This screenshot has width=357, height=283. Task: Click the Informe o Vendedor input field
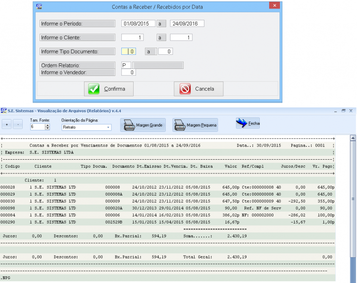pos(129,72)
